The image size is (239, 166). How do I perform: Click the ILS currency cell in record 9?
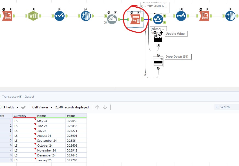[x=24, y=160]
